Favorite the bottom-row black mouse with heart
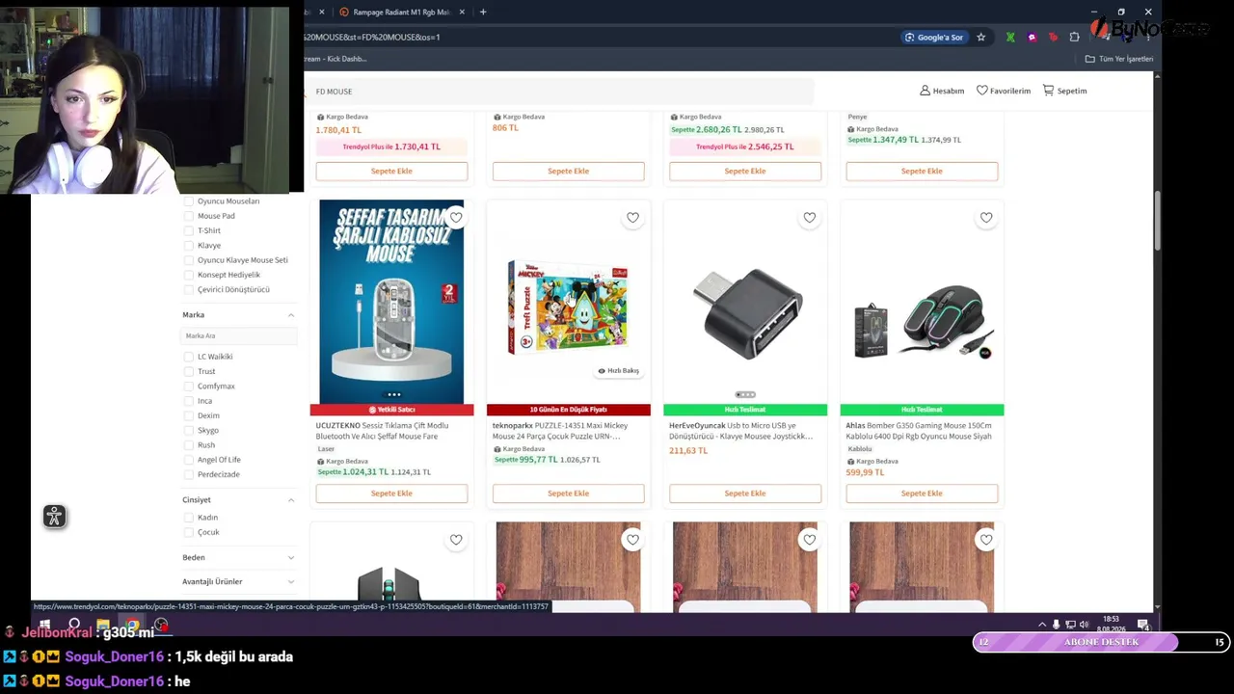This screenshot has width=1234, height=694. click(456, 540)
